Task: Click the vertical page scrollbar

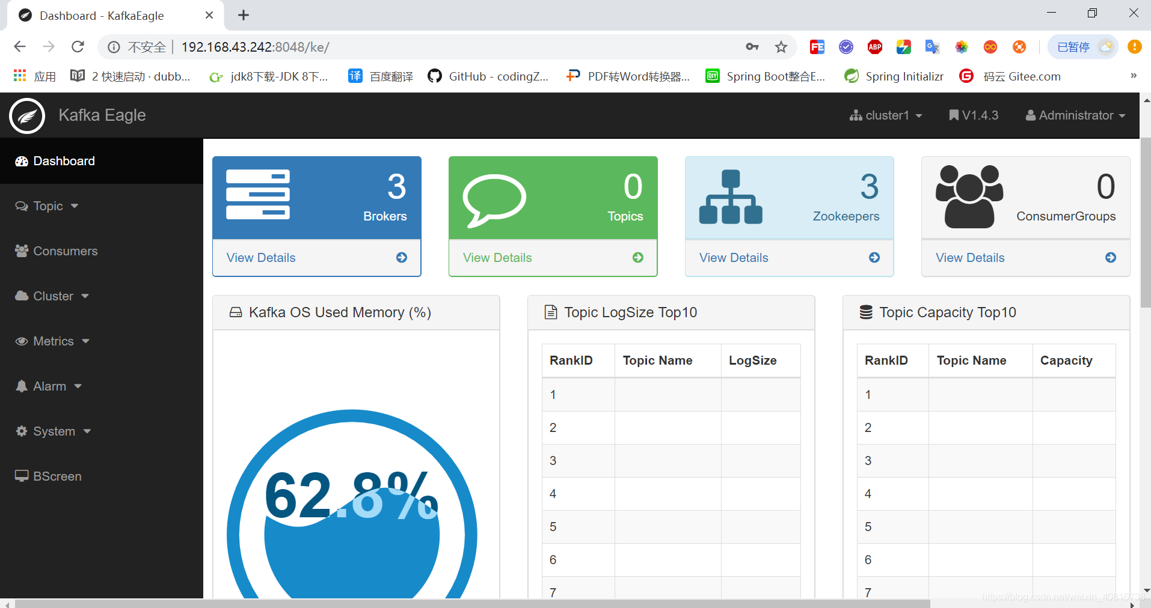Action: click(1146, 222)
